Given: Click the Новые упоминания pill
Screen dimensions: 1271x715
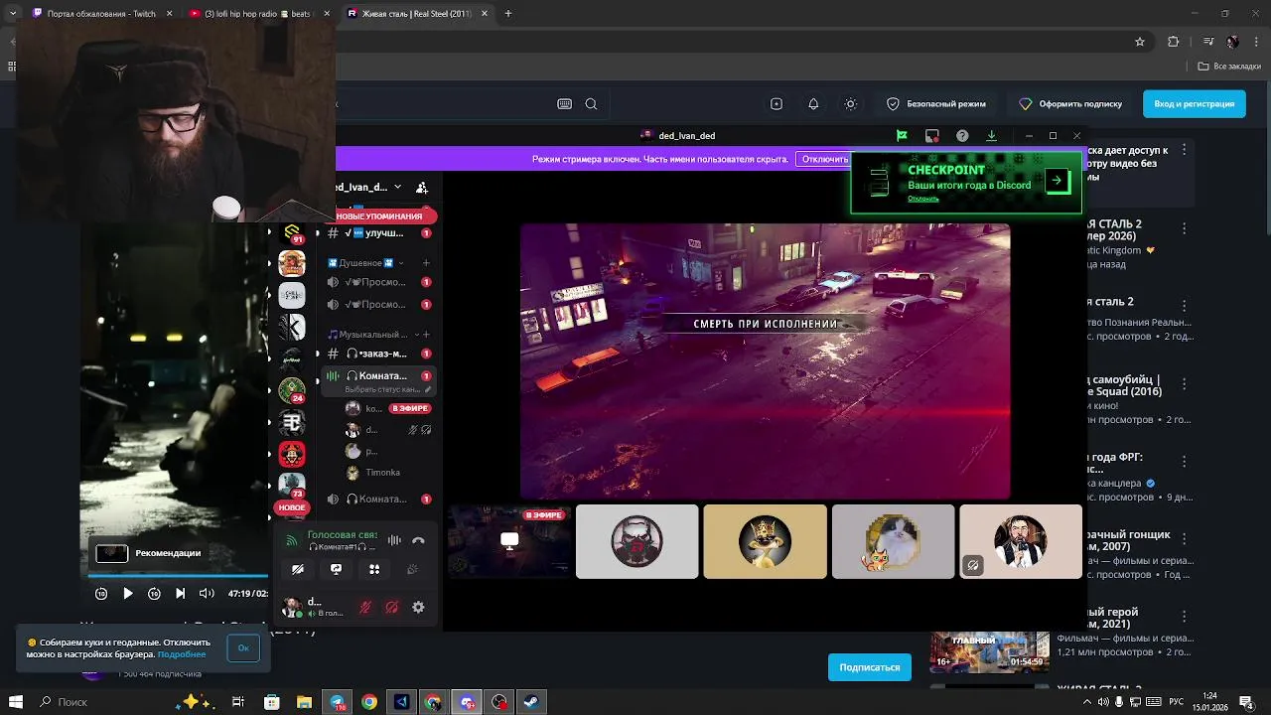Looking at the screenshot, I should pyautogui.click(x=379, y=215).
